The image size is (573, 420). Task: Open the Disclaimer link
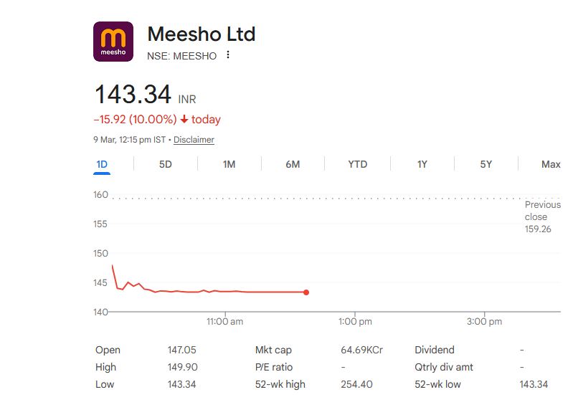pyautogui.click(x=194, y=140)
